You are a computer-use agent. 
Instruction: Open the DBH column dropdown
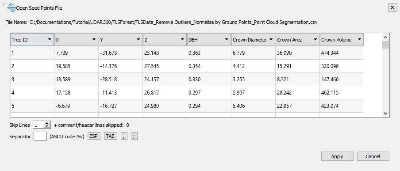(209, 40)
